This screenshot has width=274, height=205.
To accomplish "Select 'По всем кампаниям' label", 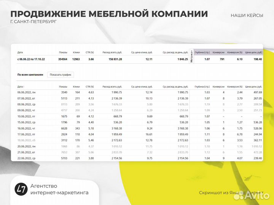I will pos(30,75).
